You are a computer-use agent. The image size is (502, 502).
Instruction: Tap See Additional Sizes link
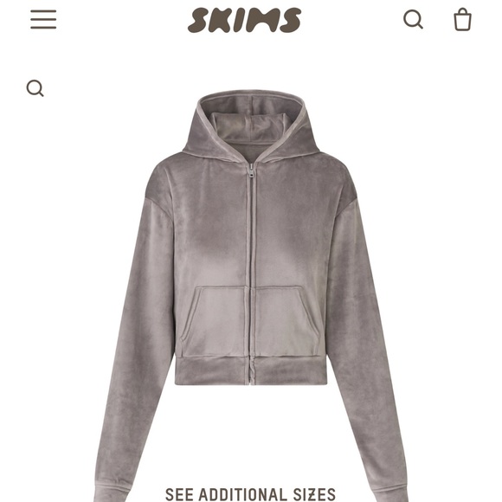(x=250, y=494)
